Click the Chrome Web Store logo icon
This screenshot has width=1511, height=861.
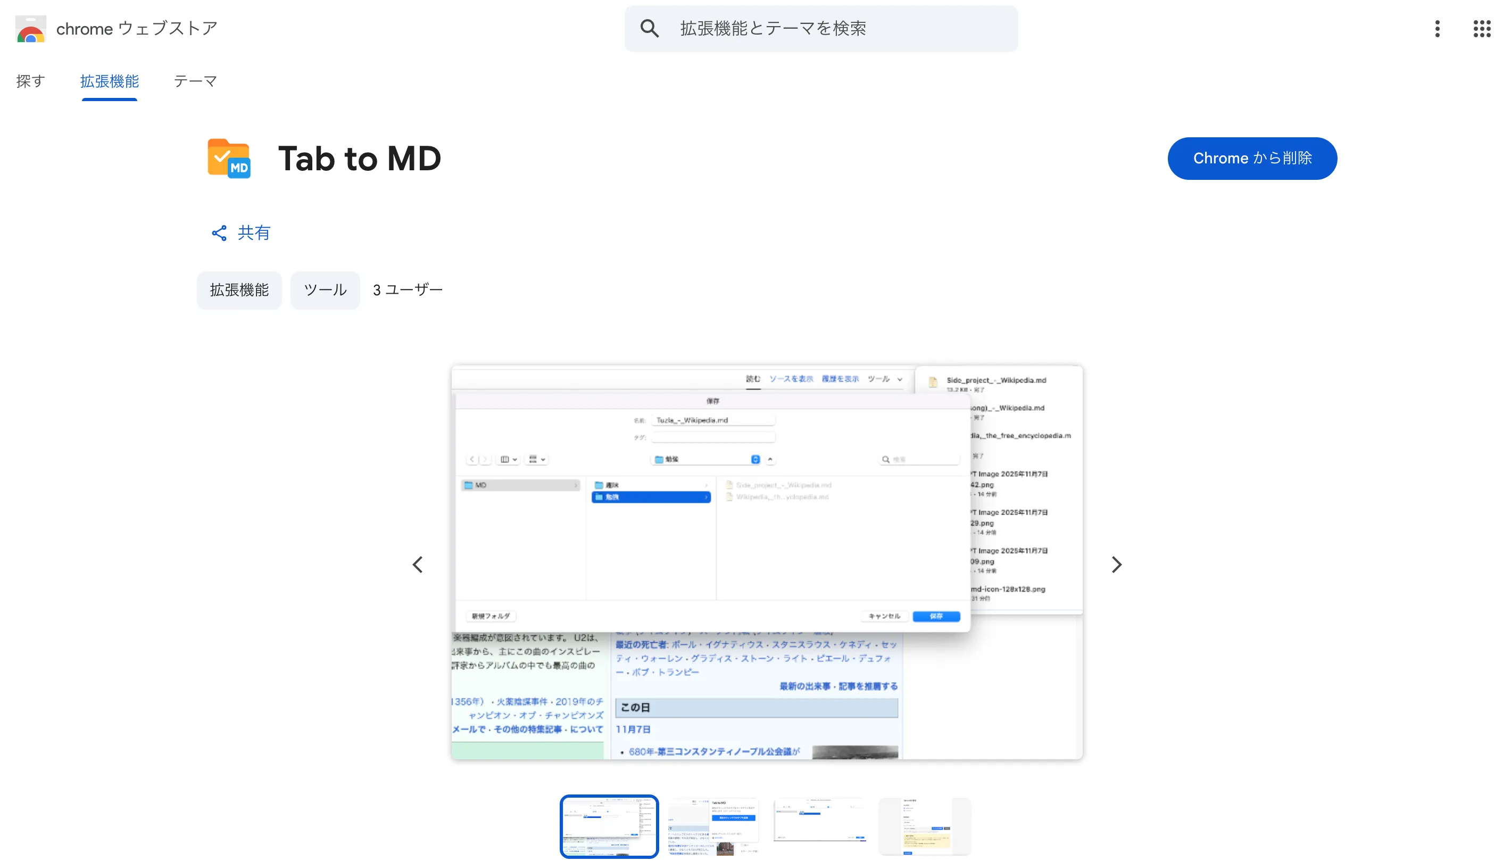[31, 29]
